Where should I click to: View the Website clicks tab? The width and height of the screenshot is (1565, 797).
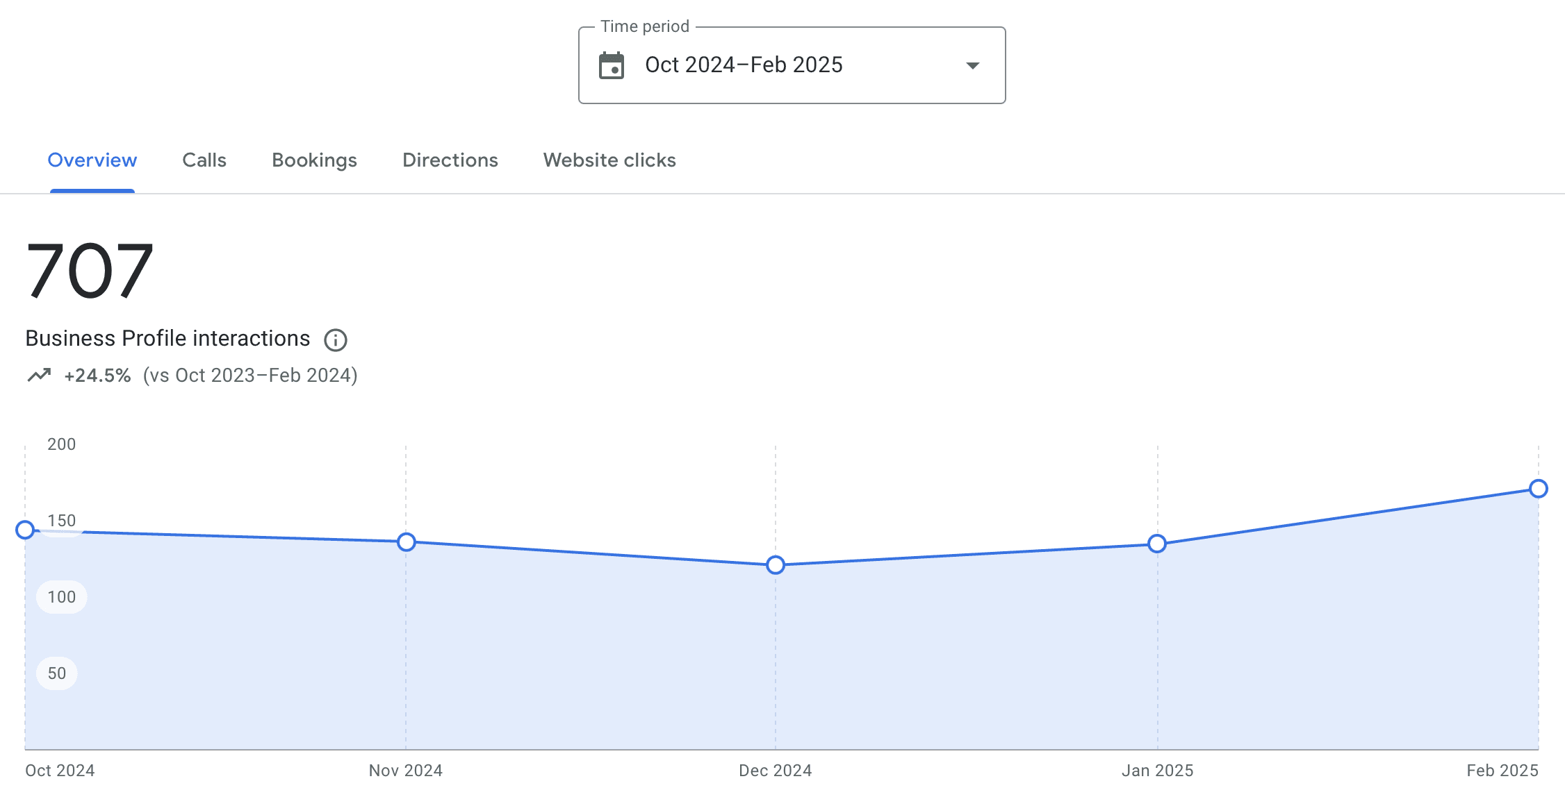pyautogui.click(x=609, y=160)
